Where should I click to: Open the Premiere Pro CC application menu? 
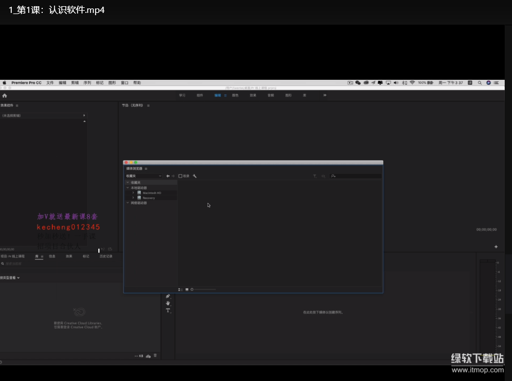click(x=26, y=83)
